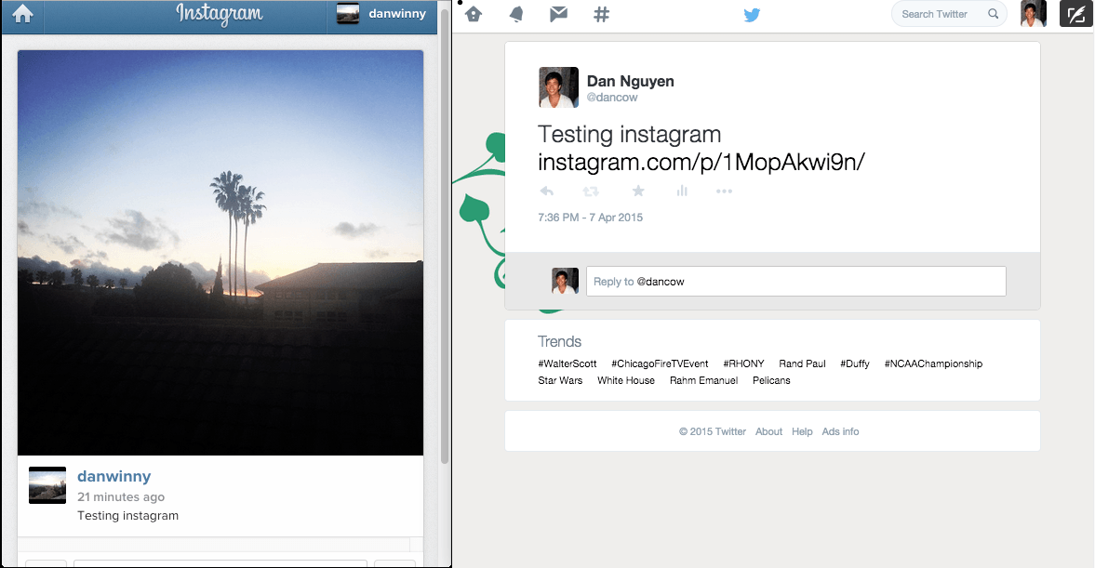
Task: Click the Instagram pane vertical scrollbar
Action: coord(444,237)
